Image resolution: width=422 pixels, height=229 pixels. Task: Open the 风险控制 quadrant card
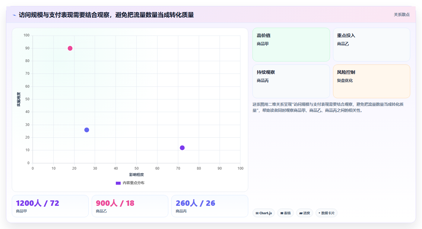tap(371, 81)
